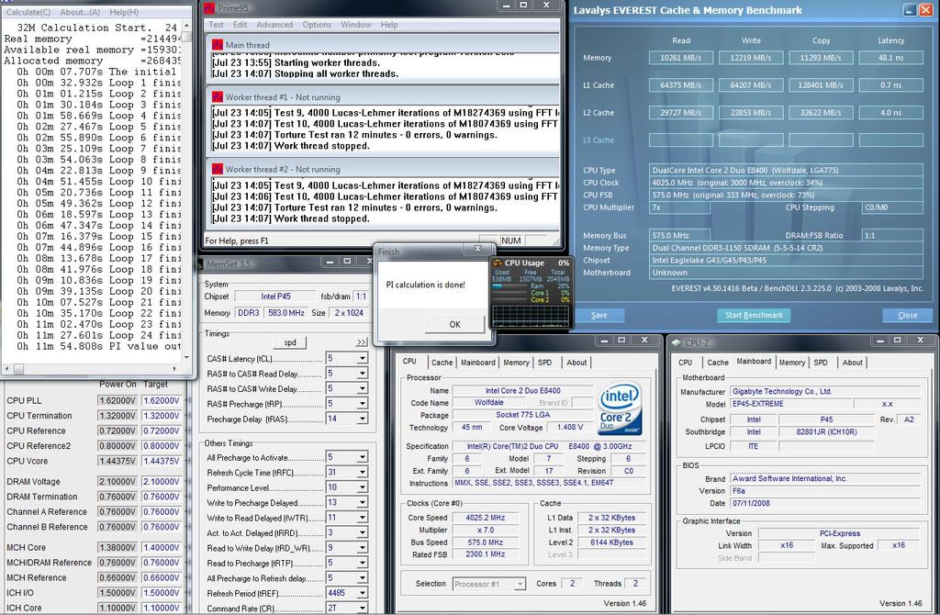Switch to the Memory tab in left CPU-Z

(516, 363)
